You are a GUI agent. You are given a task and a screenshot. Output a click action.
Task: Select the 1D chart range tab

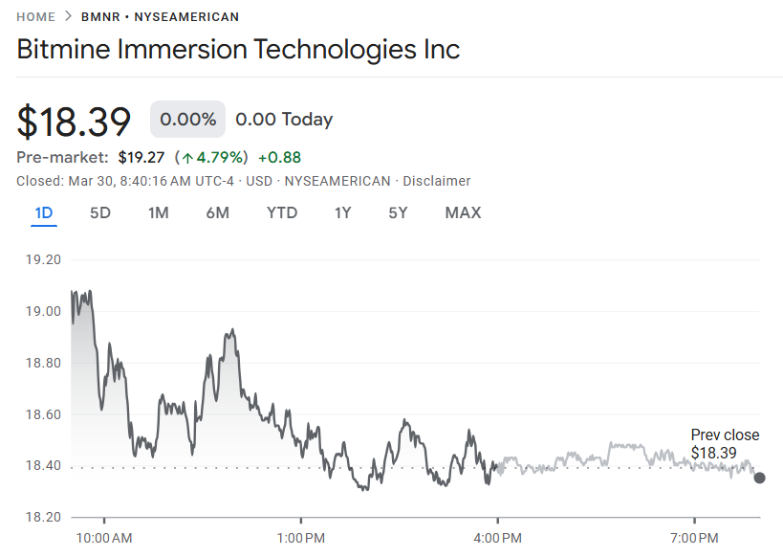click(44, 212)
